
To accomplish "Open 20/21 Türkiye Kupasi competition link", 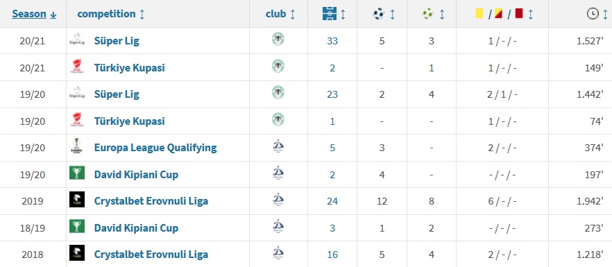I will point(129,67).
